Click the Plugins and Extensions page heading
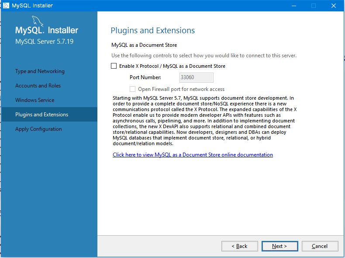 click(153, 31)
